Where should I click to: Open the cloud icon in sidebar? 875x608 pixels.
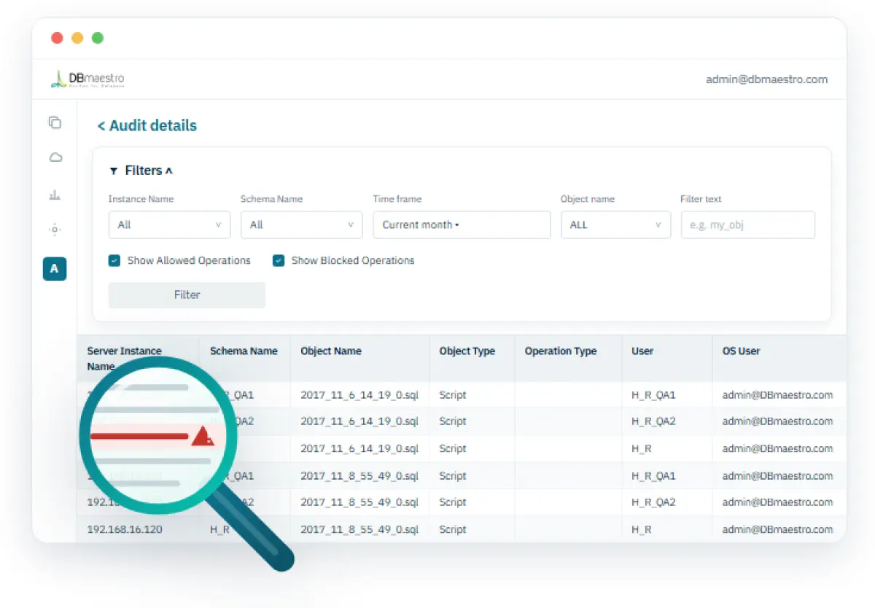55,157
